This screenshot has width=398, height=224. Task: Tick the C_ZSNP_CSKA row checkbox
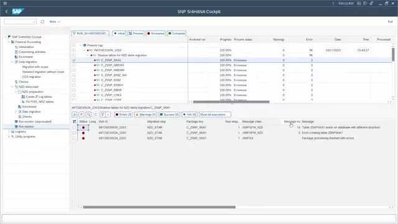(x=74, y=95)
